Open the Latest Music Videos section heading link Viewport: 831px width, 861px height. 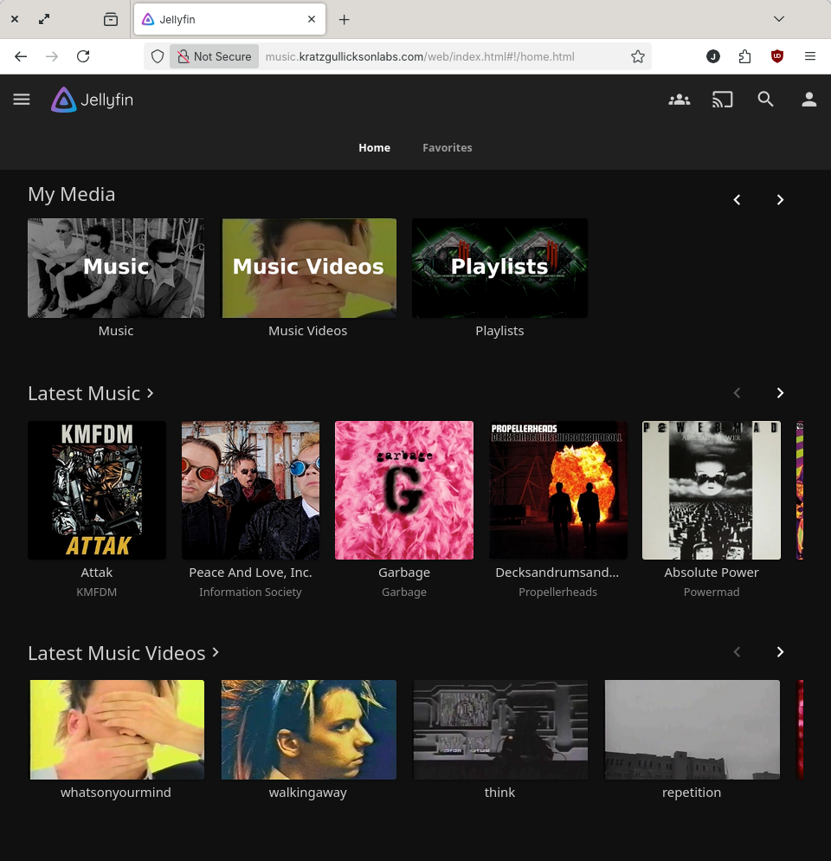point(124,653)
